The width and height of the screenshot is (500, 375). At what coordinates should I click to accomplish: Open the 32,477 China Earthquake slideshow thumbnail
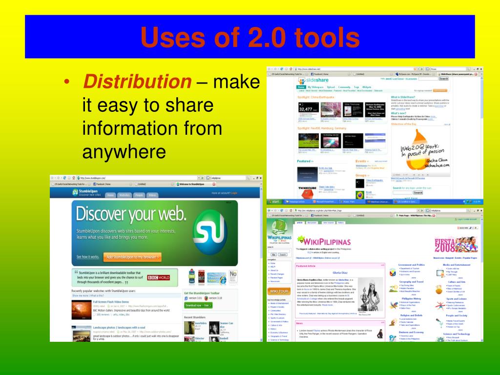pyautogui.click(x=309, y=110)
